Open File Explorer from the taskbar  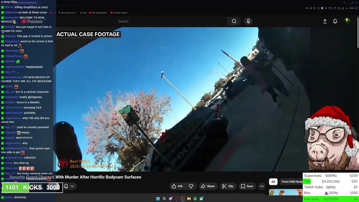click(189, 199)
